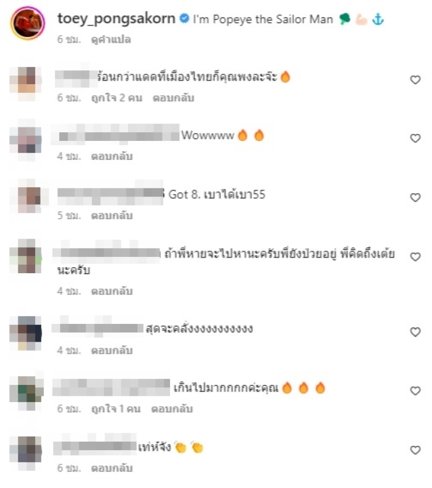Like the comment ending with นะครับ
432x488 pixels.
click(x=415, y=257)
